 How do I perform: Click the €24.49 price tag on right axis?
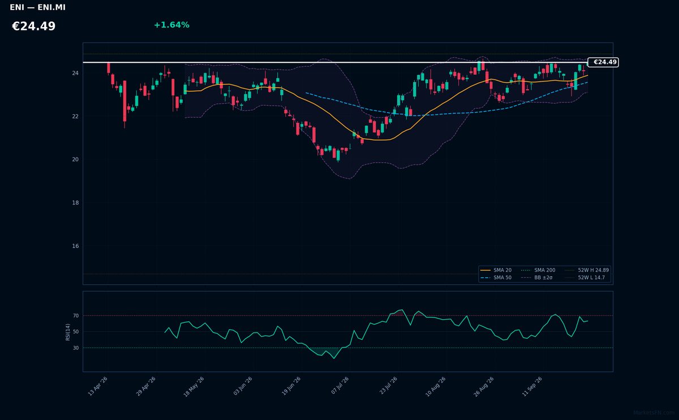pyautogui.click(x=603, y=62)
